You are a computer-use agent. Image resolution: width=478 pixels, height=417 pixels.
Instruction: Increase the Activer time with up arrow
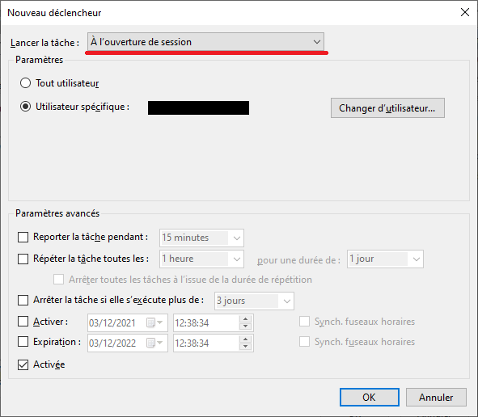245,319
